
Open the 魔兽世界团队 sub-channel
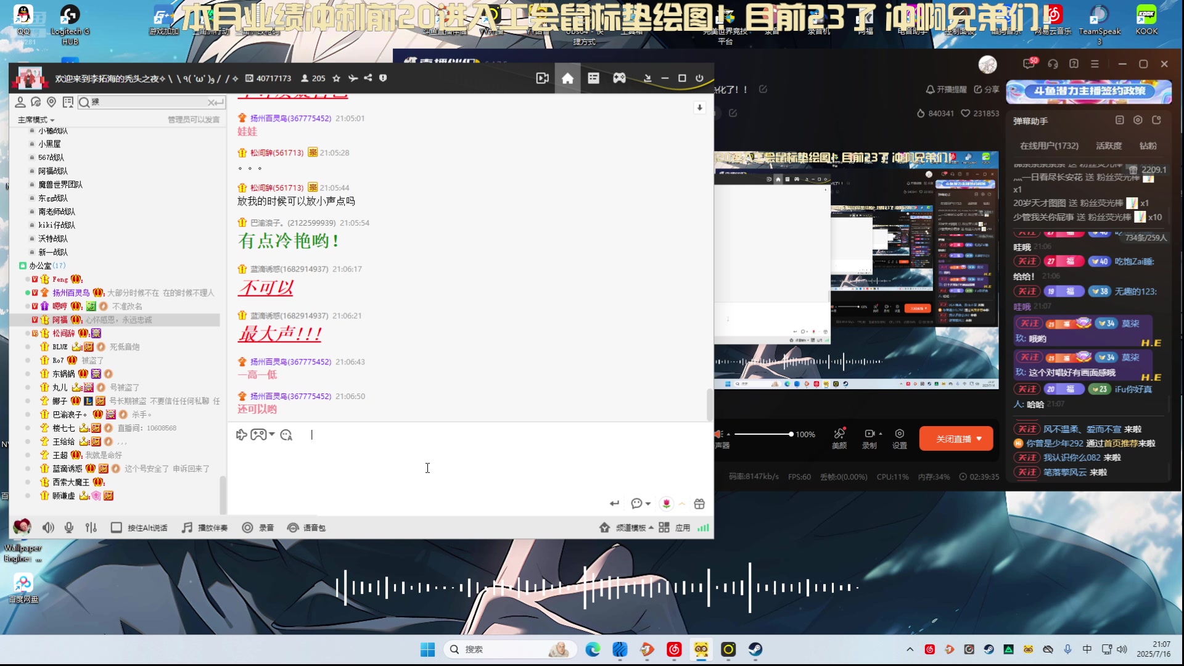click(x=60, y=184)
